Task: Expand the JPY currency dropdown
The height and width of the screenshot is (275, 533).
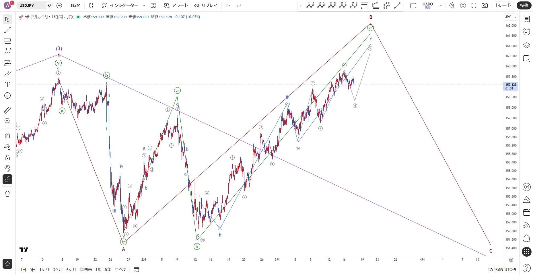Action: (511, 17)
